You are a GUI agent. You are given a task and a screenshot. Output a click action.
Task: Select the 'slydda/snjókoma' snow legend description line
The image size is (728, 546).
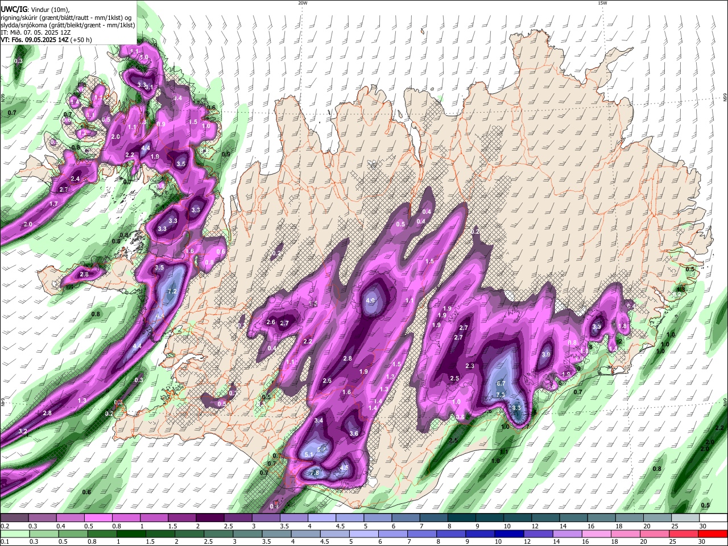pos(68,25)
